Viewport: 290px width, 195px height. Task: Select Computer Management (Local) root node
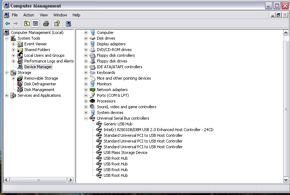(37, 32)
